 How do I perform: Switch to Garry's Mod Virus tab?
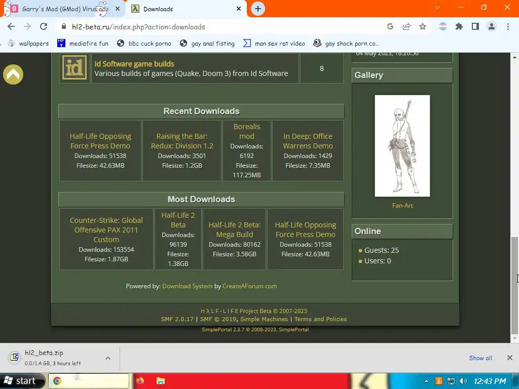(x=63, y=9)
